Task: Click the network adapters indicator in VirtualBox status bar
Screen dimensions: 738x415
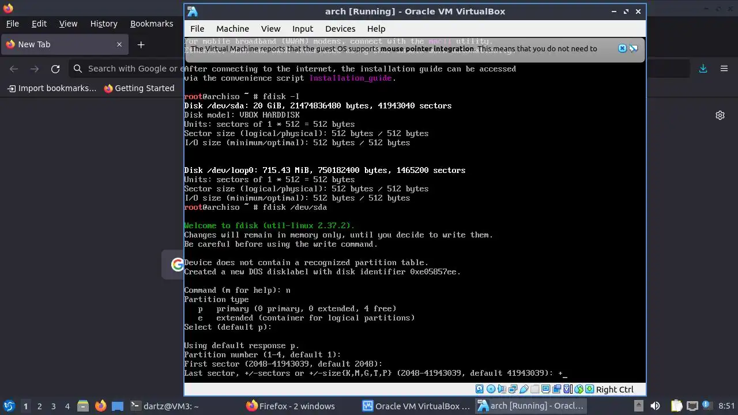Action: pyautogui.click(x=513, y=389)
